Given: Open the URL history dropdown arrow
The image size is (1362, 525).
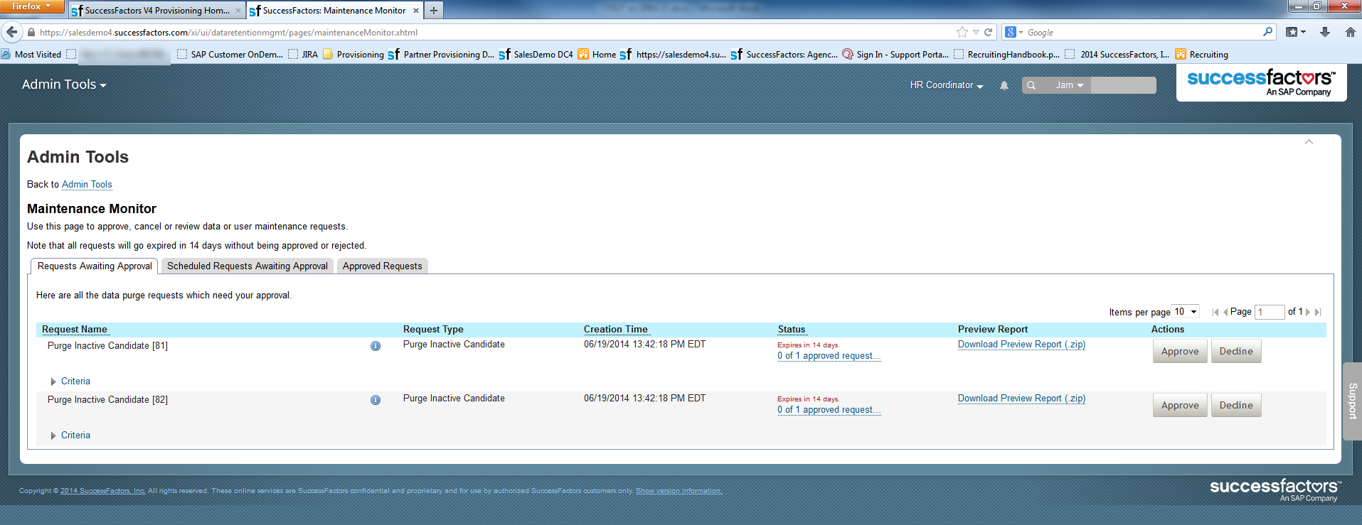Looking at the screenshot, I should 977,32.
